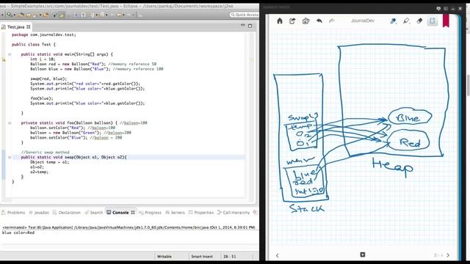
Task: Click the red bookmark ribbon
Action: (446, 21)
